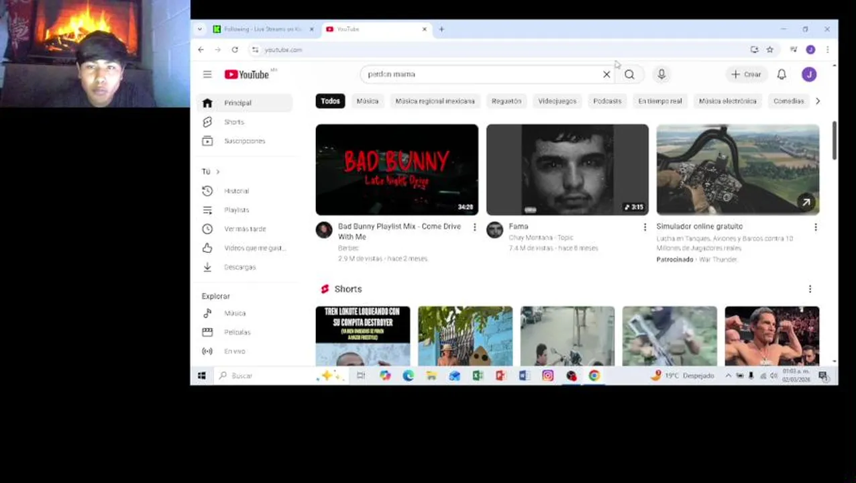
Task: Select the En tiempo real chip
Action: 660,101
